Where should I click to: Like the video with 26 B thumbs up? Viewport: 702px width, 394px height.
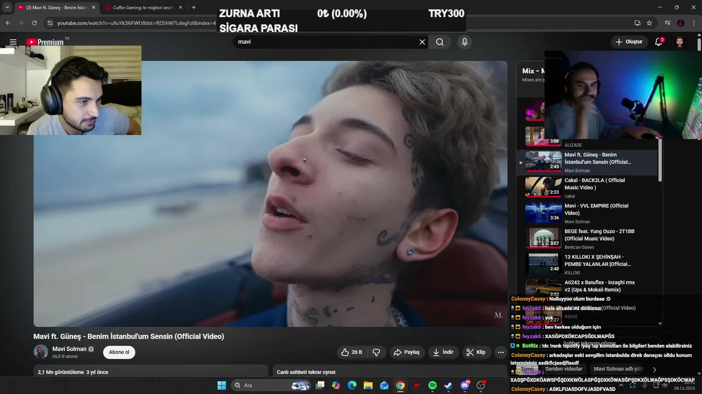pos(352,352)
